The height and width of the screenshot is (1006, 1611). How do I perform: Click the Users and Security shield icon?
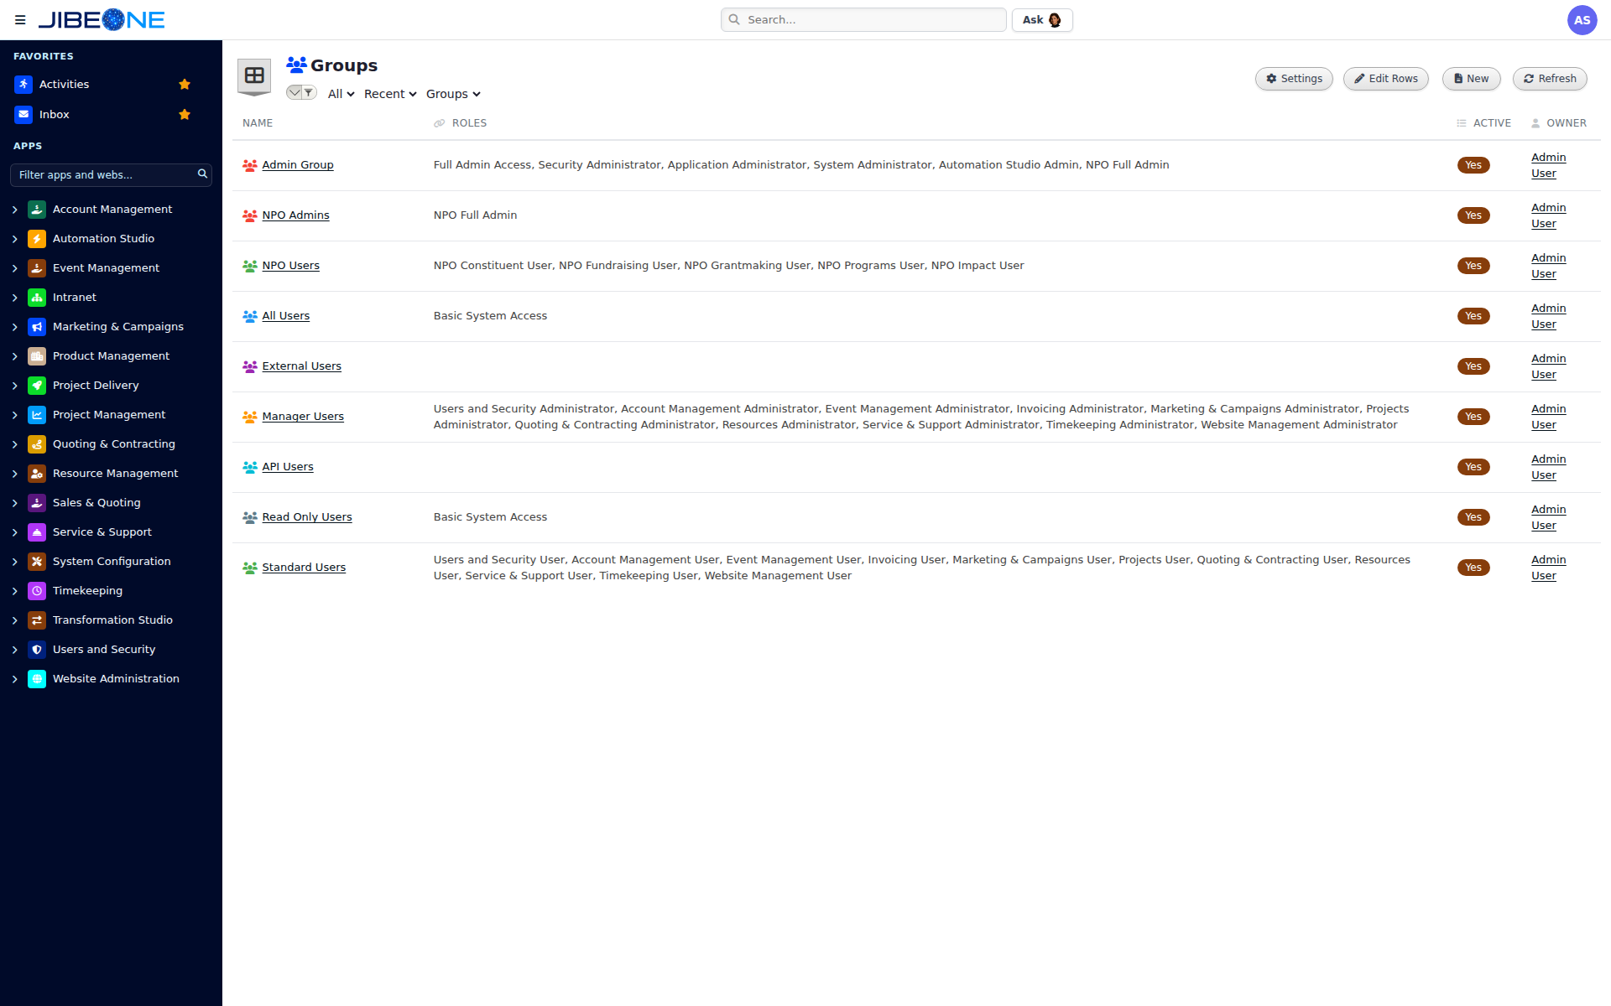[x=37, y=650]
